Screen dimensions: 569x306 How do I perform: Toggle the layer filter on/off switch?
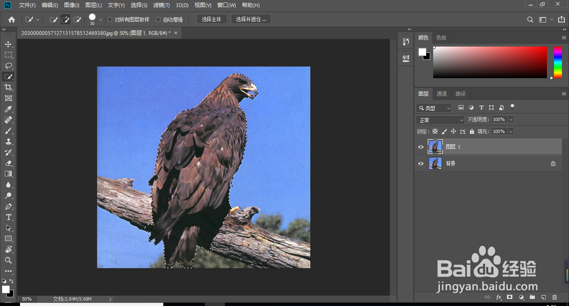click(512, 107)
